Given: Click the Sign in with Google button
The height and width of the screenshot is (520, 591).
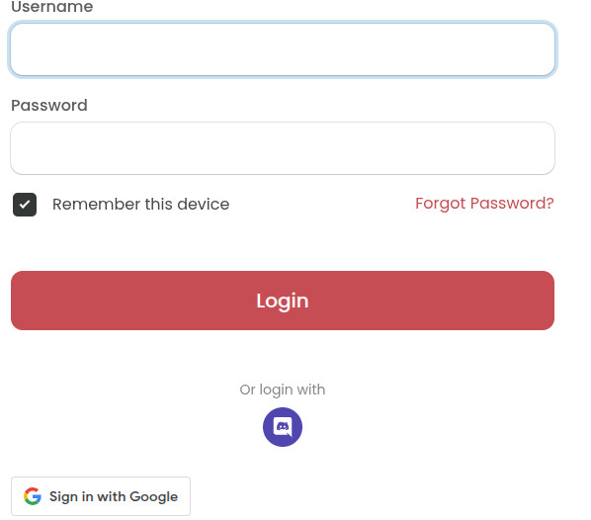Looking at the screenshot, I should [101, 496].
